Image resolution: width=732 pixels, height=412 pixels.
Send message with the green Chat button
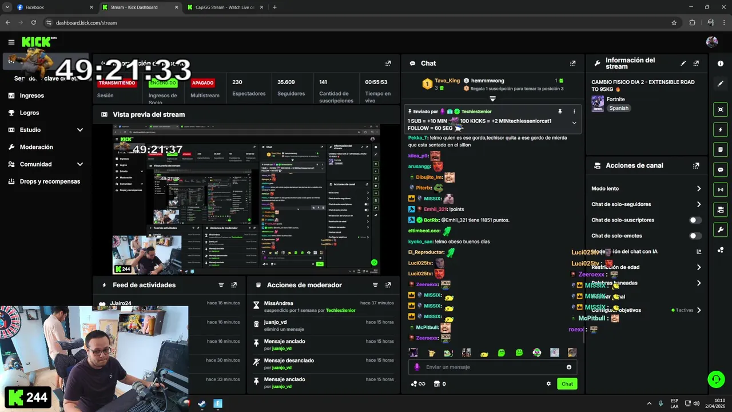567,384
